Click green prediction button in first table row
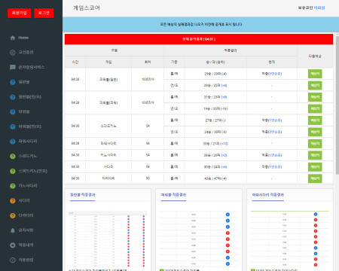This screenshot has width=339, height=271. tap(315, 74)
